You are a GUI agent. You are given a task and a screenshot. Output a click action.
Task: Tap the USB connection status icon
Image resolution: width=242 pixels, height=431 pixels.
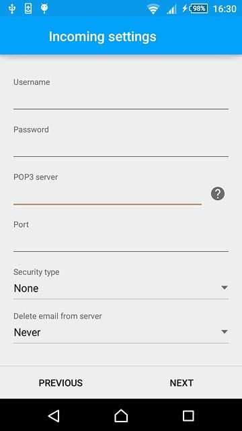pos(12,9)
